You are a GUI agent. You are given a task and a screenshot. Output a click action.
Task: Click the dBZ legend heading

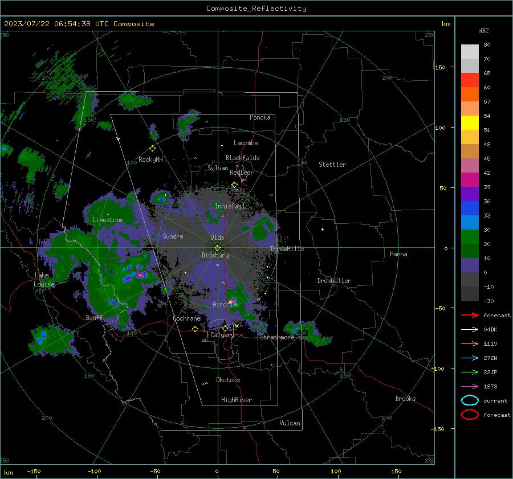click(x=483, y=30)
